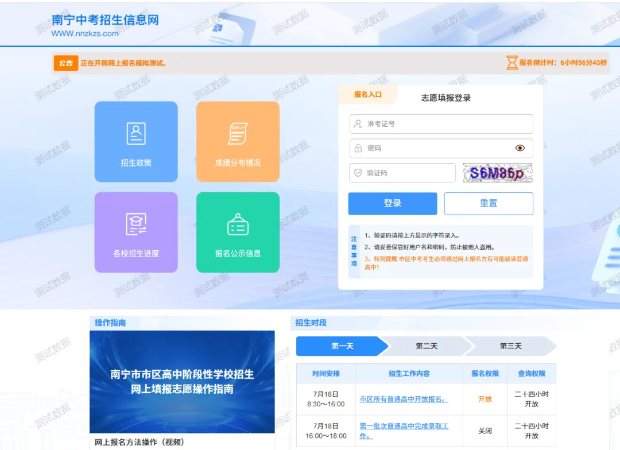This screenshot has height=450, width=620.
Task: Click the 时间安排 column header
Action: (326, 373)
